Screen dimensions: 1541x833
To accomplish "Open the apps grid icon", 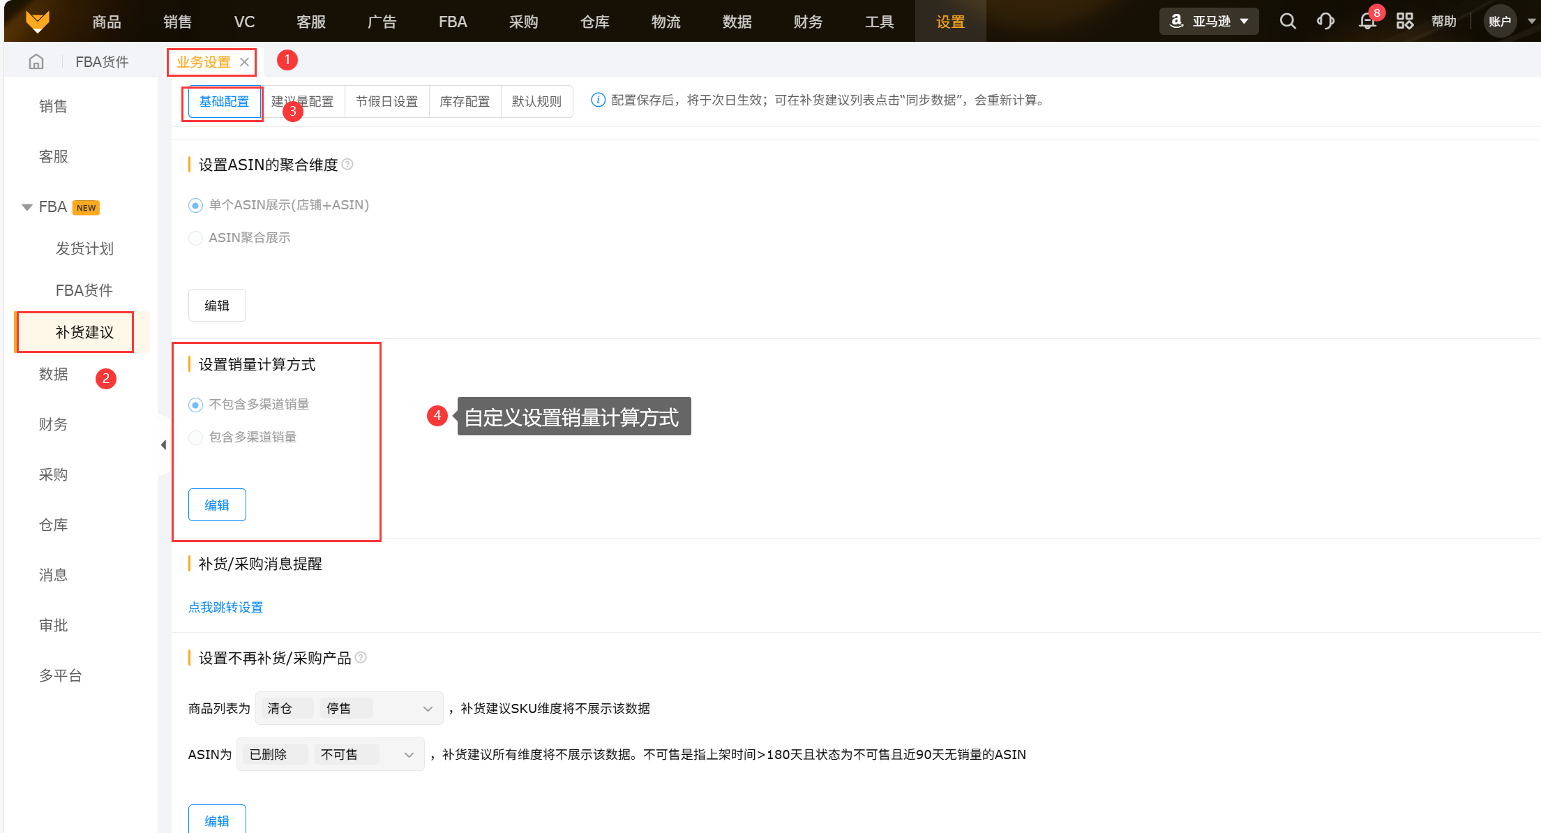I will coord(1404,22).
